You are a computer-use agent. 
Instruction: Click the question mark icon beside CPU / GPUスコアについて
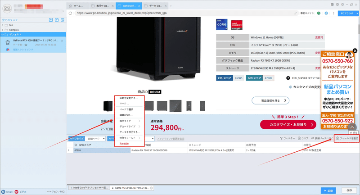click(x=288, y=78)
